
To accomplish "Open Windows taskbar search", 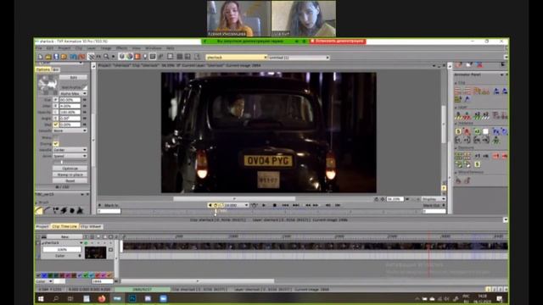I will pos(56,298).
